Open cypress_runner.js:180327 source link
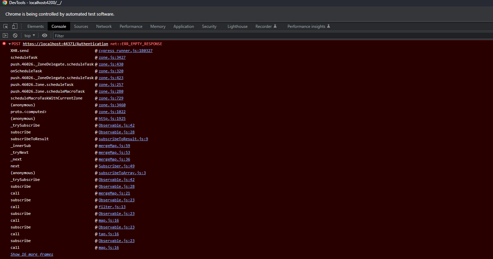 tap(126, 51)
